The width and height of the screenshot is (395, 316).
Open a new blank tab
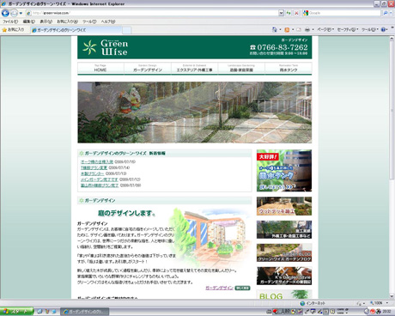click(127, 30)
